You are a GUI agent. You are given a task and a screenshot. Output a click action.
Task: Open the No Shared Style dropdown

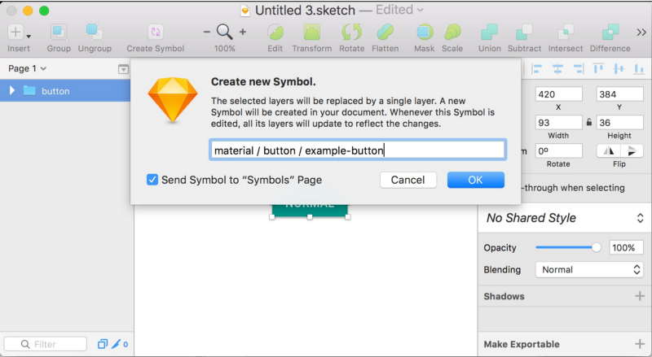564,218
